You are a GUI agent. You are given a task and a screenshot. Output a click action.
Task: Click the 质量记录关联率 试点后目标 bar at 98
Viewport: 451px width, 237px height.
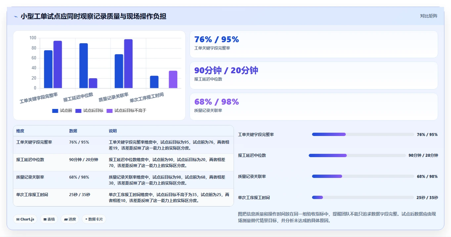click(x=128, y=64)
